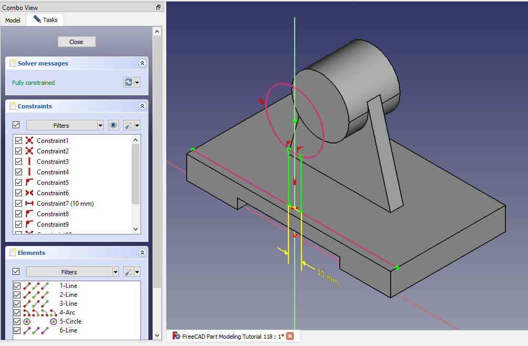The image size is (528, 346).
Task: Select the Constraint6 symmetric icon
Action: coord(29,193)
